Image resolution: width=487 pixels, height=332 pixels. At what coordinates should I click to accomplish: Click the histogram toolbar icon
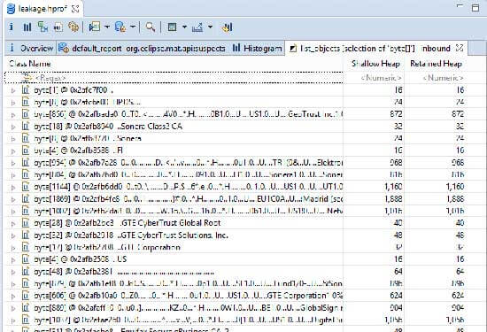point(27,27)
